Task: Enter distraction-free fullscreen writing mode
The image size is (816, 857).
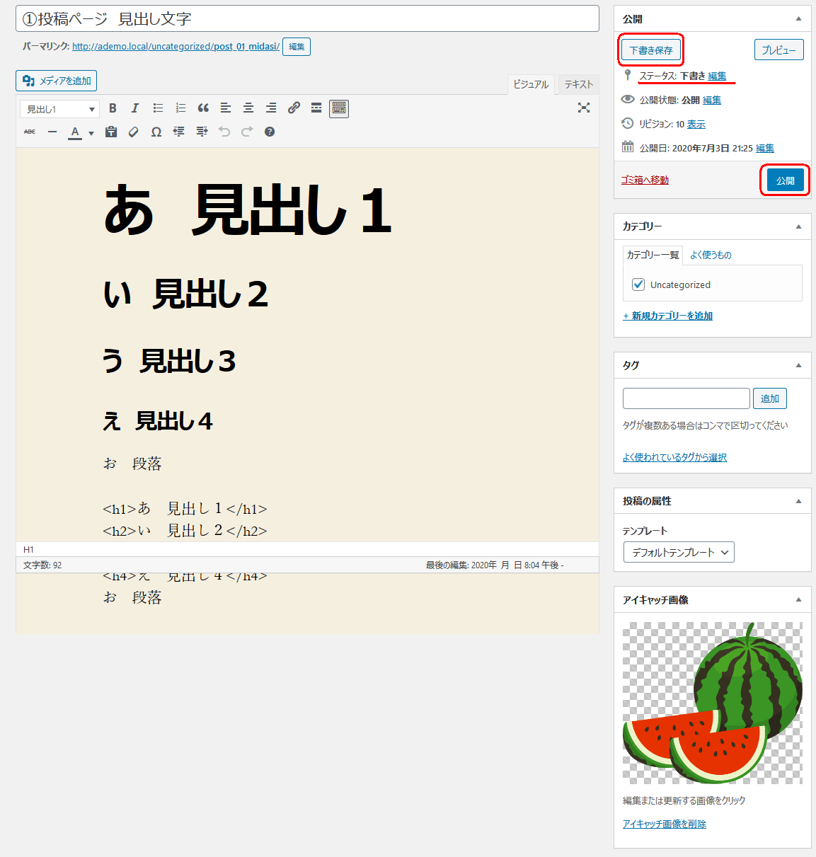Action: (x=584, y=108)
